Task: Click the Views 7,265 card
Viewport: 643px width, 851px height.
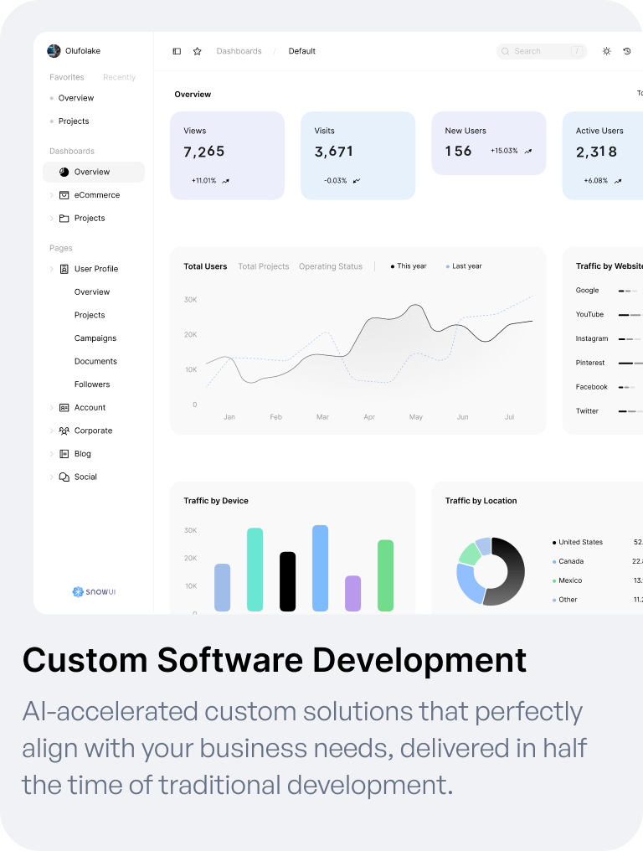Action: 228,156
